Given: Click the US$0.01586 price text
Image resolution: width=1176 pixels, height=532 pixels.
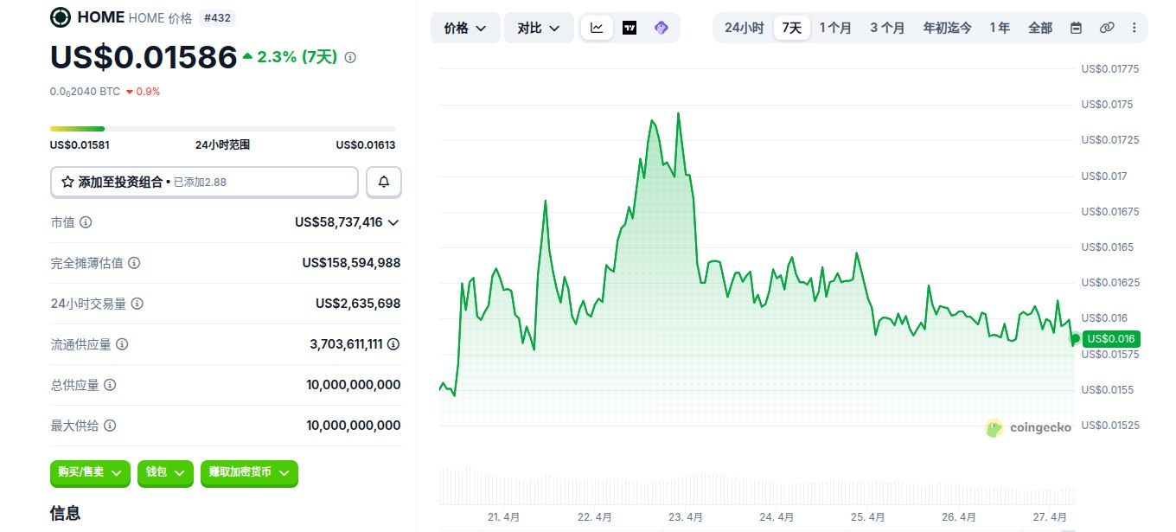Looking at the screenshot, I should 144,57.
